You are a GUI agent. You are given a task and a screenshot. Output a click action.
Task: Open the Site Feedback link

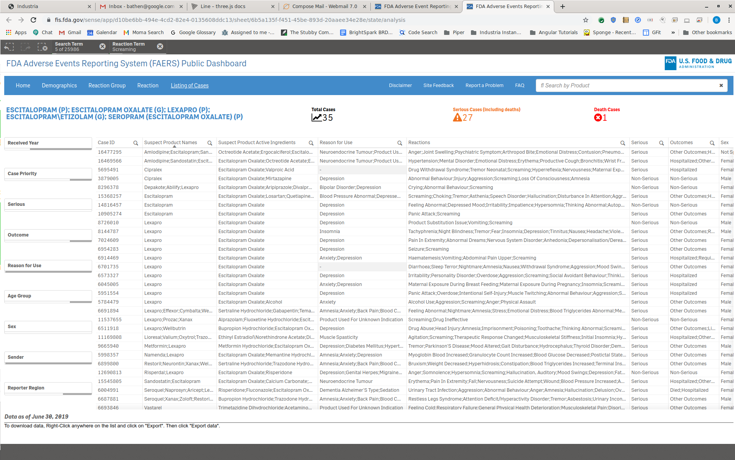click(438, 85)
